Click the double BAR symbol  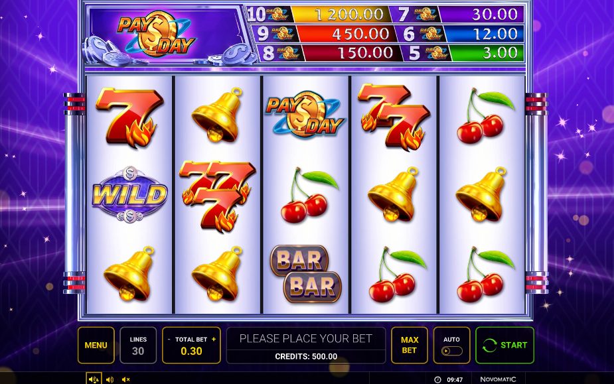pyautogui.click(x=305, y=274)
